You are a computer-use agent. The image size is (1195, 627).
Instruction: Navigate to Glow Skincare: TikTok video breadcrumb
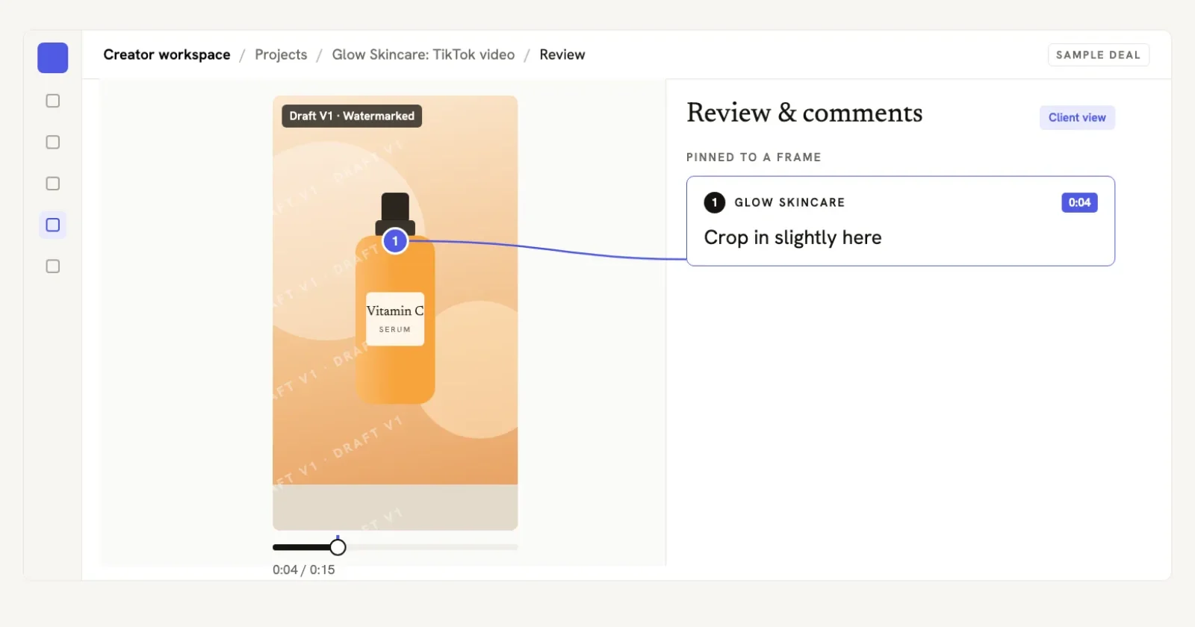pos(423,54)
